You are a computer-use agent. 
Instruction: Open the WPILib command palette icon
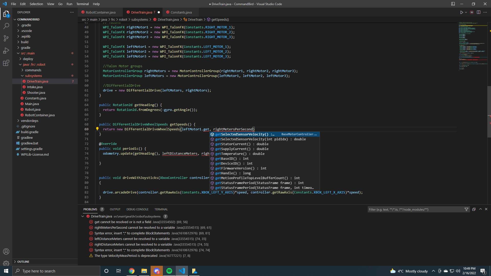(x=472, y=12)
